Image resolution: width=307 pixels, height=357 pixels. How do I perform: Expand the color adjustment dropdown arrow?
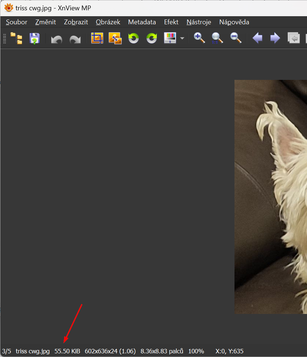click(x=182, y=39)
